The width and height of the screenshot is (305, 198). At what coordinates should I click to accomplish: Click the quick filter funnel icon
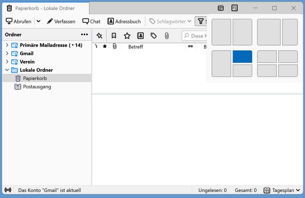pos(200,21)
